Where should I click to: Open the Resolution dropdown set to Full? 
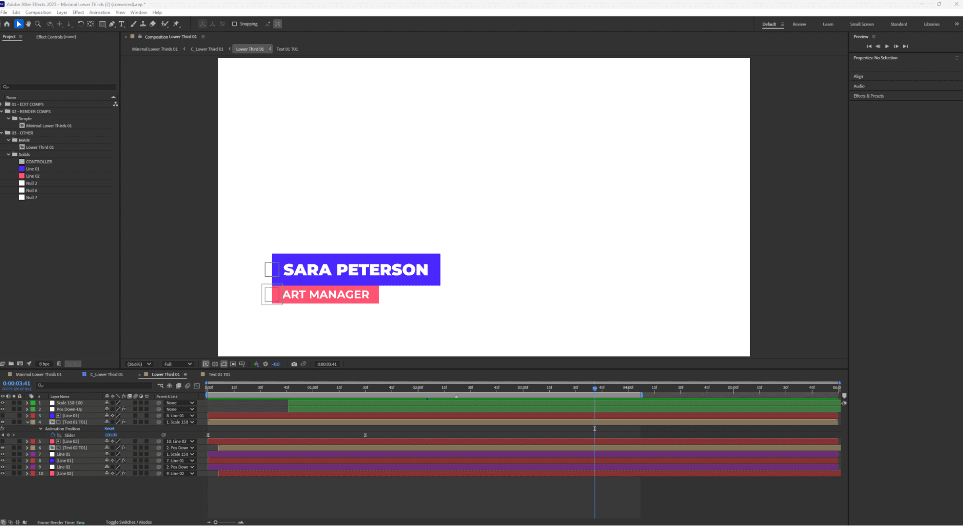pyautogui.click(x=177, y=364)
